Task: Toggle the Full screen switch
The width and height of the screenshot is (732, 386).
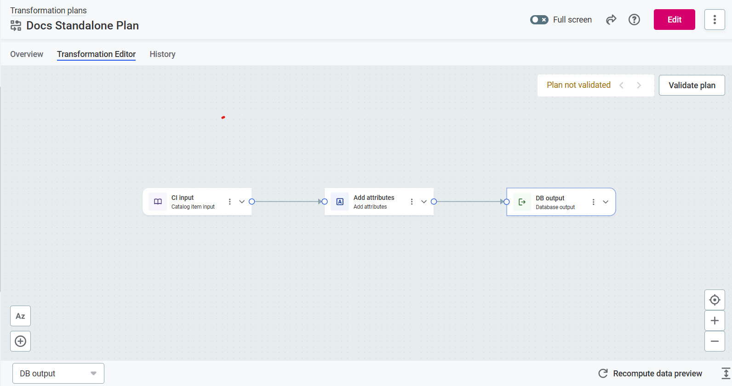Action: tap(539, 20)
